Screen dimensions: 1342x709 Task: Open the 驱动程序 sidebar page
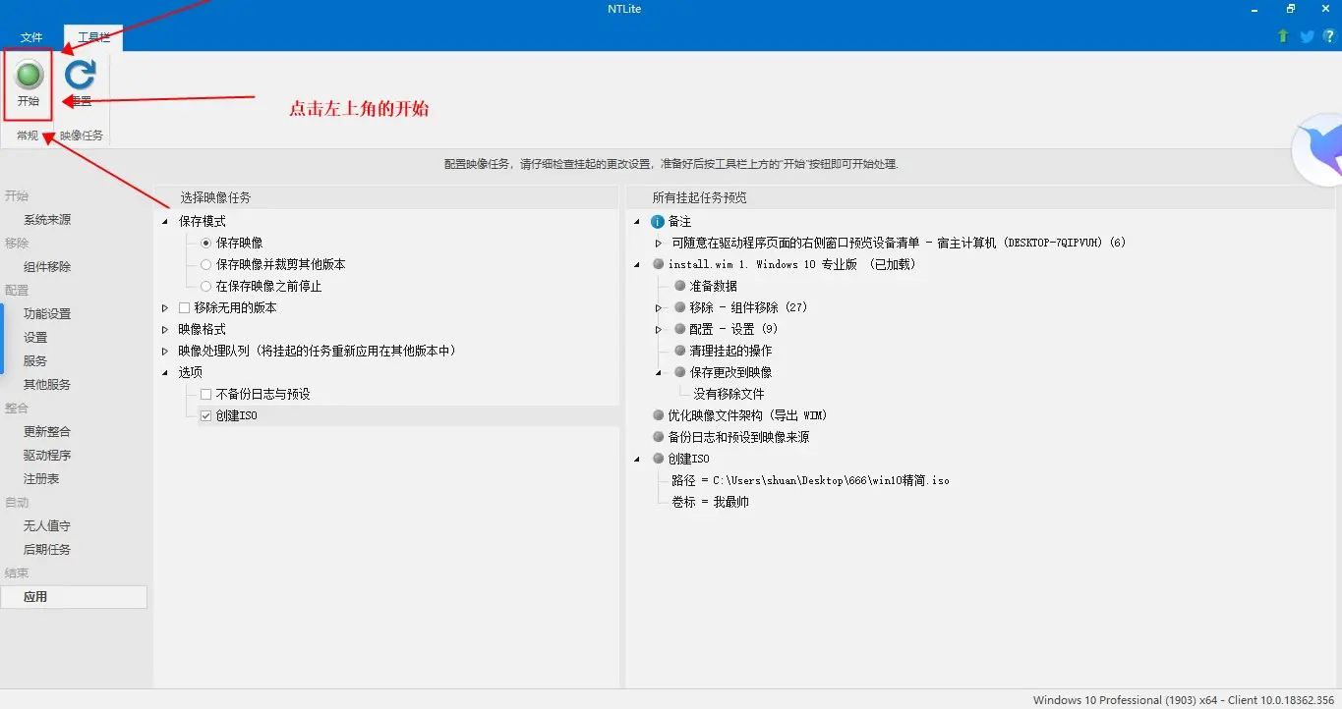pos(47,456)
